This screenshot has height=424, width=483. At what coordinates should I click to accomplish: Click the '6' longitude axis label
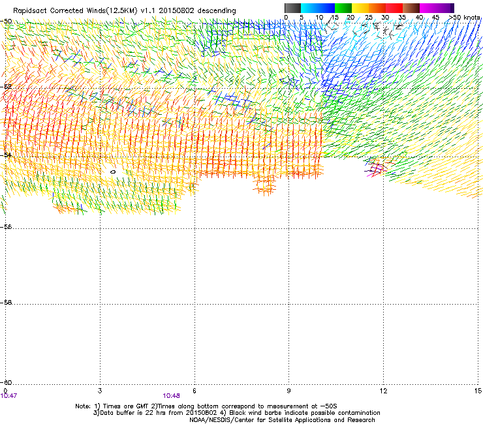pos(195,391)
